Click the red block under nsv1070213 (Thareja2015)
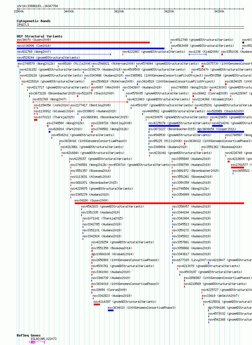 (x=36, y=120)
